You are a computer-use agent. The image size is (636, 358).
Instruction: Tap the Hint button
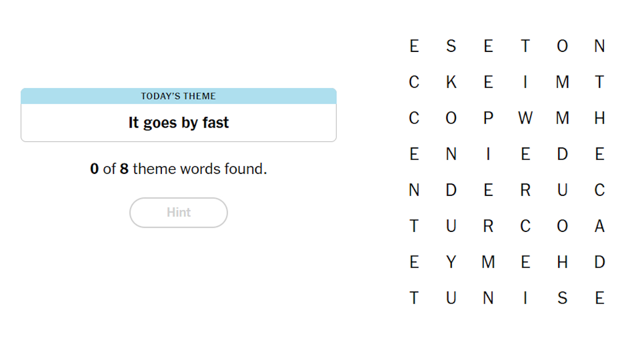point(178,212)
